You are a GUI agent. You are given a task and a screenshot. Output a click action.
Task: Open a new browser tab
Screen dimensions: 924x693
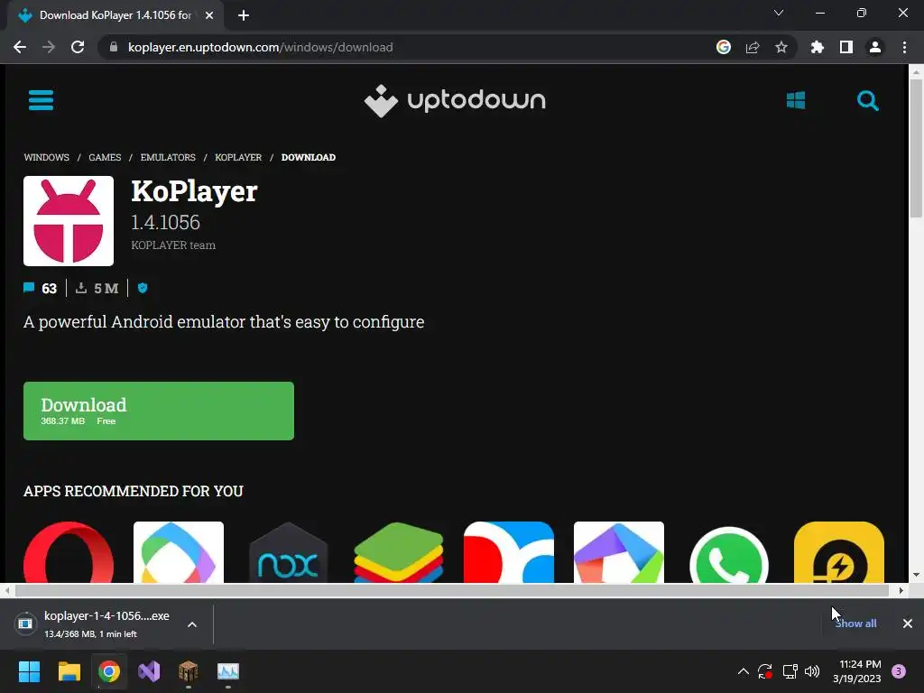point(244,15)
